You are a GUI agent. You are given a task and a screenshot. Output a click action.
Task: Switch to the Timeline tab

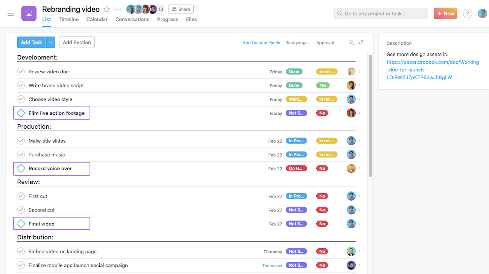(68, 19)
